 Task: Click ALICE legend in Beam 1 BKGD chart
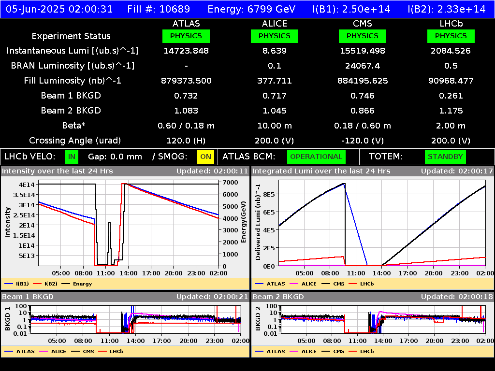pos(52,352)
